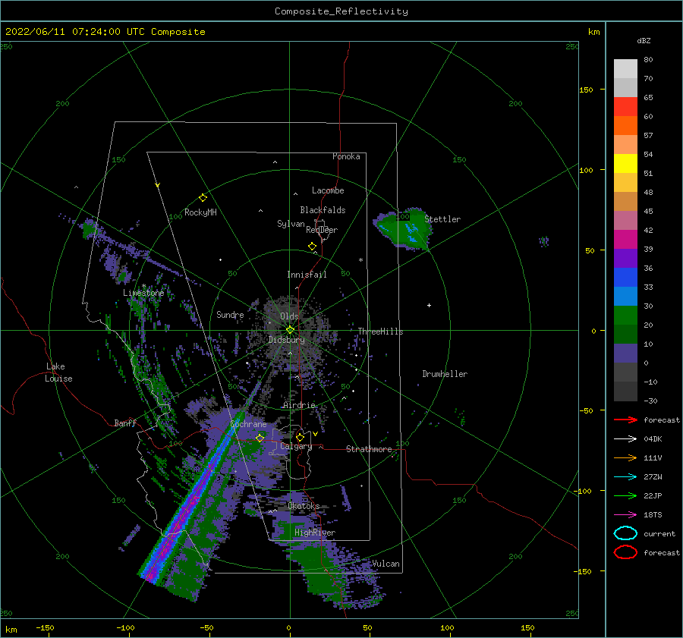Image resolution: width=683 pixels, height=638 pixels.
Task: Click the red forecast arrow icon
Action: coord(625,420)
